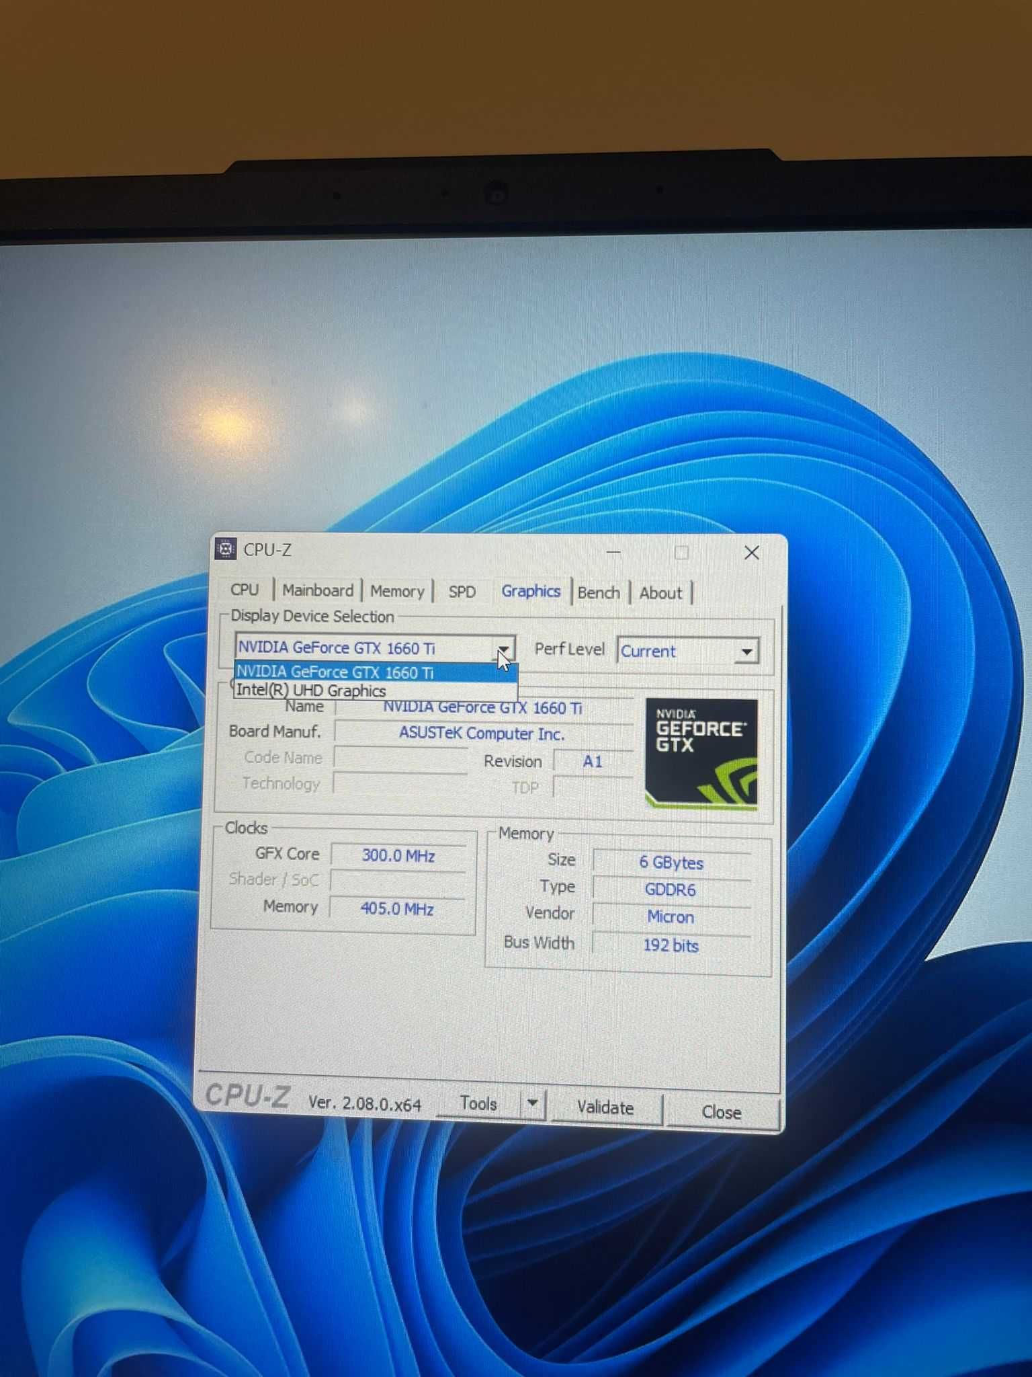The width and height of the screenshot is (1032, 1377).
Task: Open the CPU tab
Action: click(245, 590)
